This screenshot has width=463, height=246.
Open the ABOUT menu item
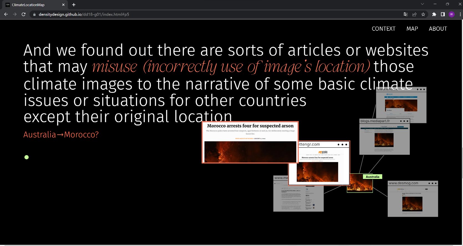point(438,29)
